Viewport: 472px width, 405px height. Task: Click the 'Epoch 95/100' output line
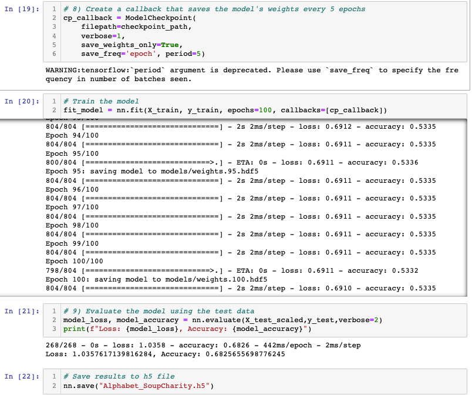pyautogui.click(x=72, y=153)
